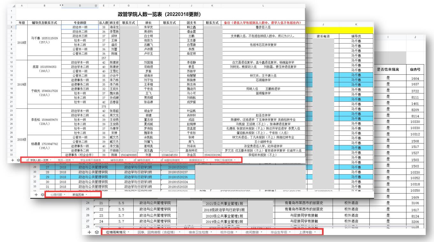Image resolution: width=434 pixels, height=242 pixels.
Task: Click the plus icon beside 疫情隔离情况 tab
Action: point(90,232)
